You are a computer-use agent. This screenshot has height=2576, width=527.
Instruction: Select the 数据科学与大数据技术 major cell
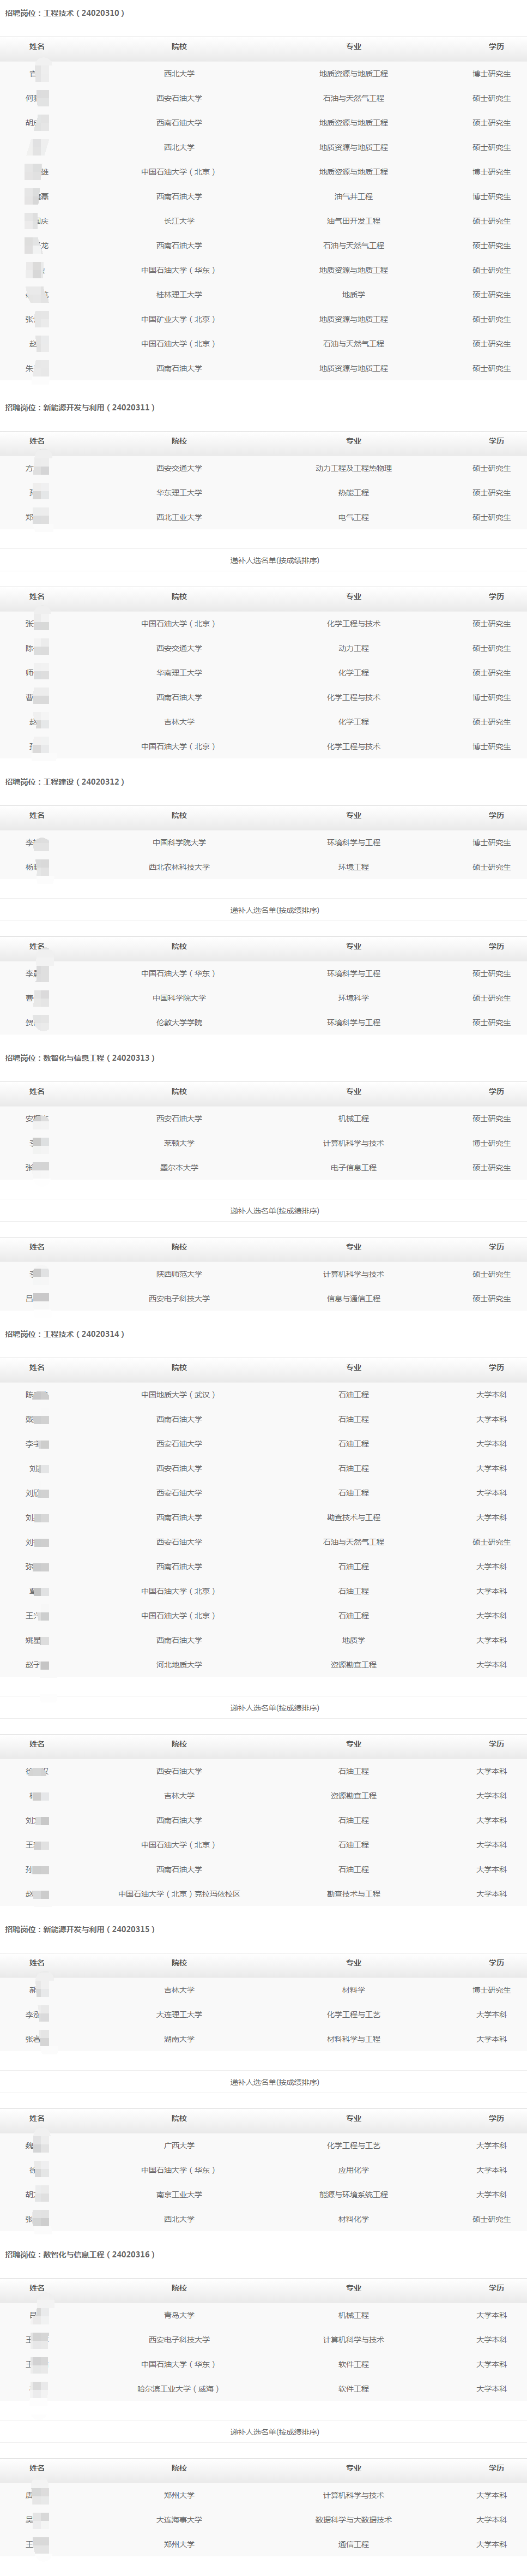pyautogui.click(x=353, y=2520)
